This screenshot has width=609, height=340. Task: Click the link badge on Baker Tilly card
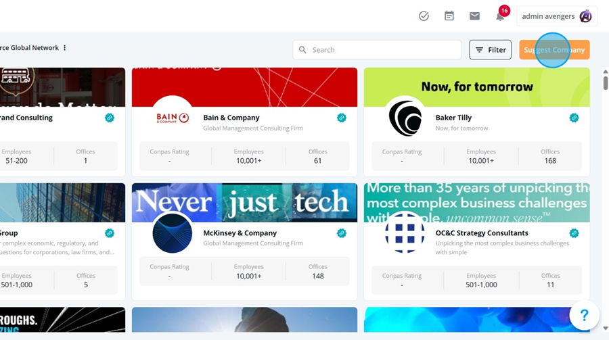coord(574,118)
